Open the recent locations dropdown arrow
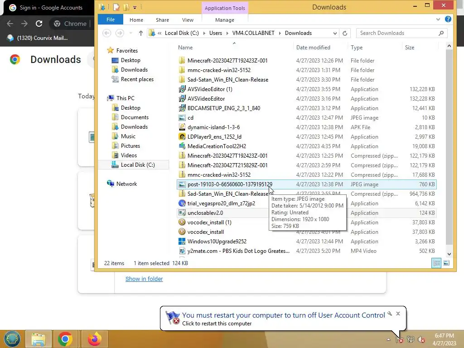 pos(130,33)
